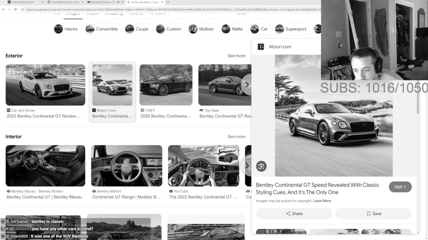Mute the Angels & Airwaves tab audio
The image size is (428, 240).
[x=118, y=2]
